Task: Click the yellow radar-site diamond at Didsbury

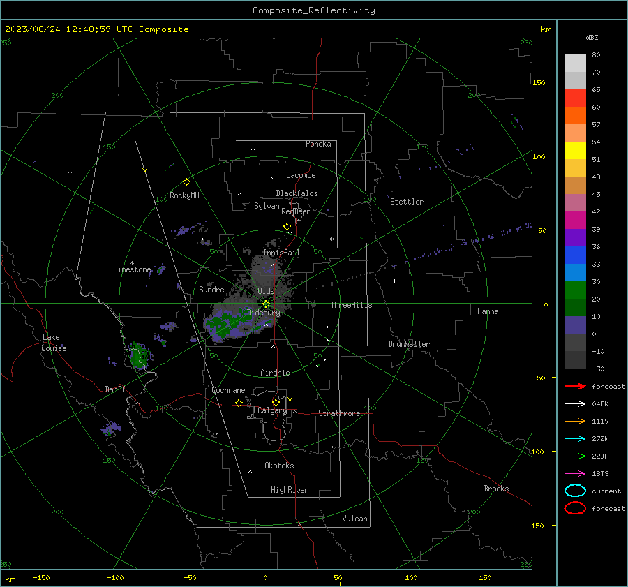Action: coord(266,304)
